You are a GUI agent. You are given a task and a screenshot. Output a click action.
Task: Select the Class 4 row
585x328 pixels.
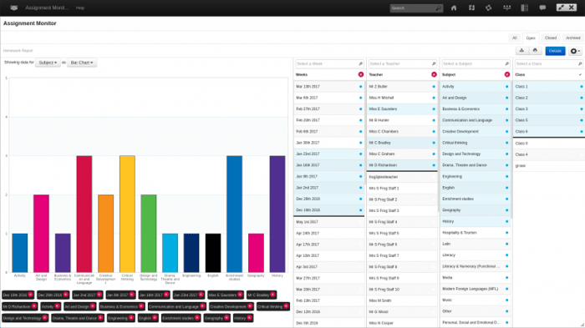pos(549,154)
